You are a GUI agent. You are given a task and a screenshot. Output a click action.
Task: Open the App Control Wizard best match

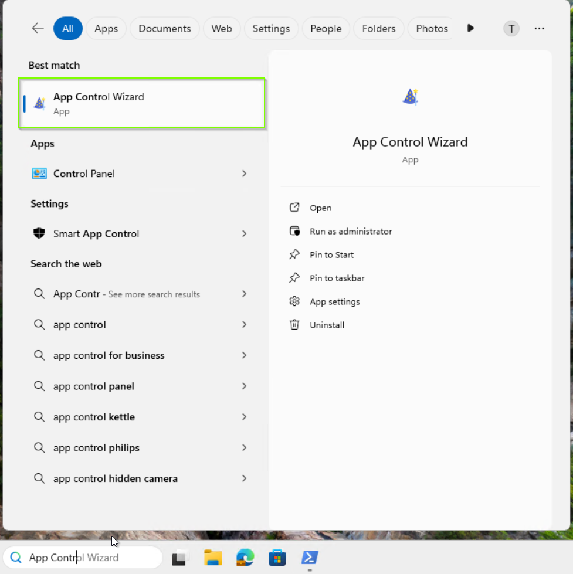(x=142, y=103)
